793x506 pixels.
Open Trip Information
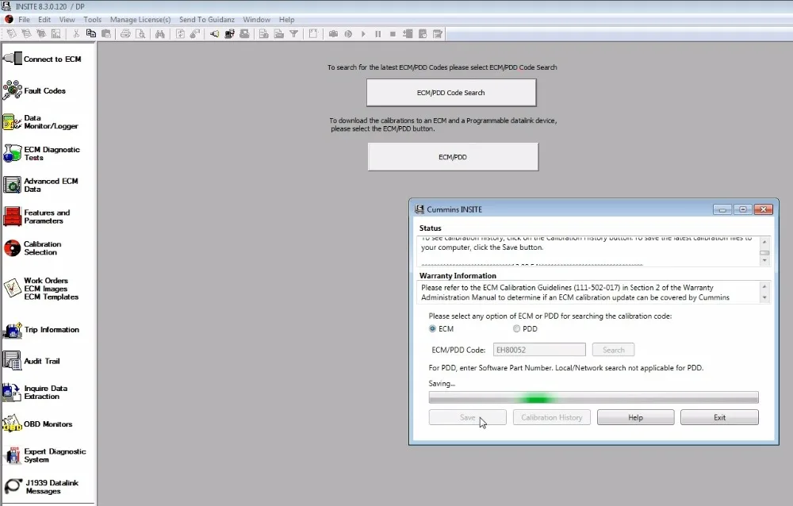pos(41,330)
